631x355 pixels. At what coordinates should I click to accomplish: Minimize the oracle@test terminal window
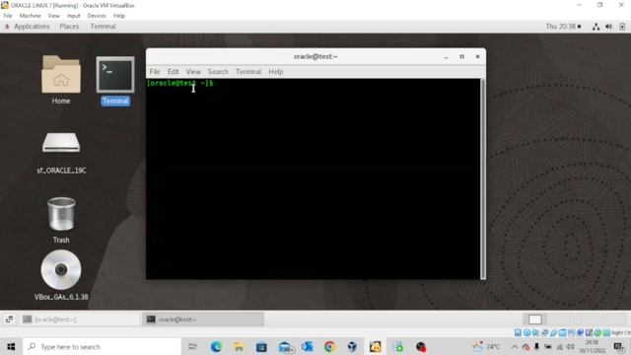446,57
